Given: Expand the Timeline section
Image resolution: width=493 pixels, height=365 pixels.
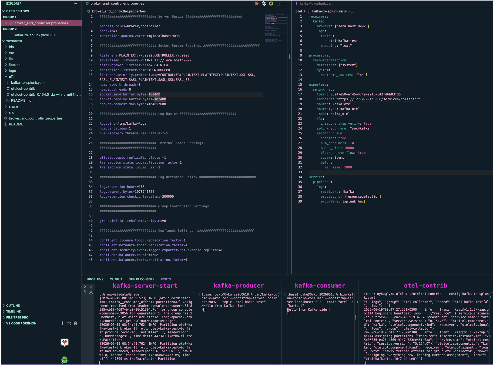Looking at the screenshot, I should 4,311.
